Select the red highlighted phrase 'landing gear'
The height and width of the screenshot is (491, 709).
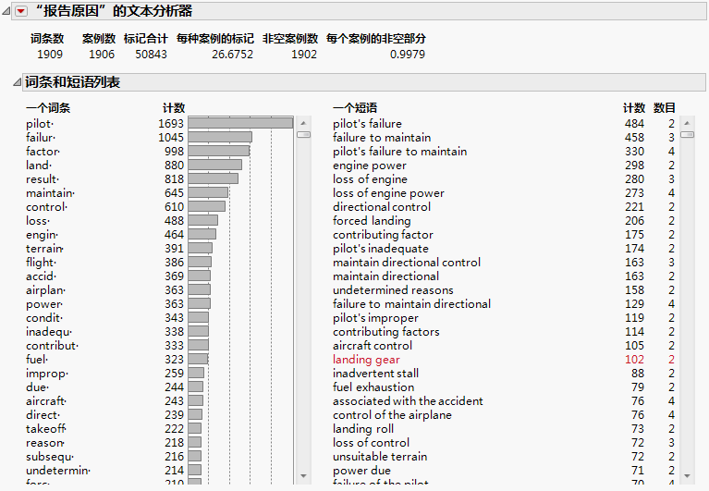point(366,360)
